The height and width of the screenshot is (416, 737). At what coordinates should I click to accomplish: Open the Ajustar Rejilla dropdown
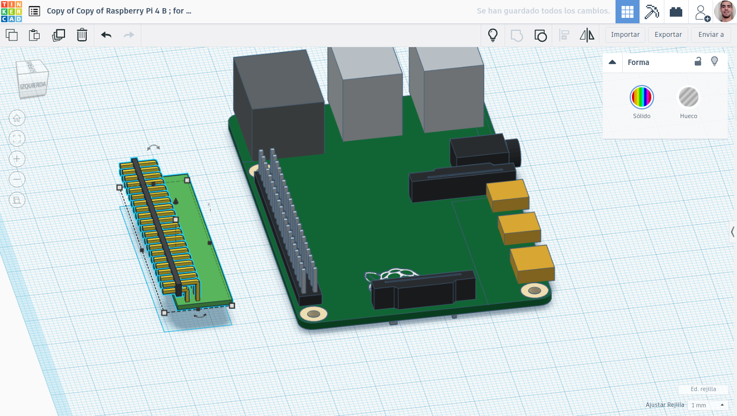[x=708, y=405]
